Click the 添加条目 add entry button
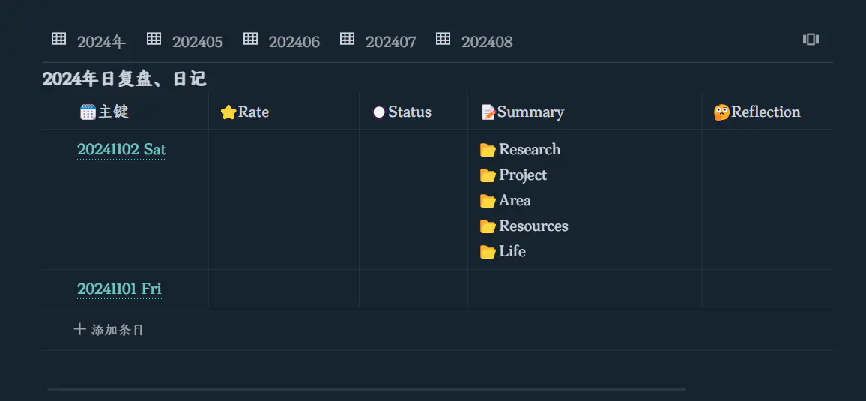Viewport: 866px width, 401px height. [x=117, y=330]
